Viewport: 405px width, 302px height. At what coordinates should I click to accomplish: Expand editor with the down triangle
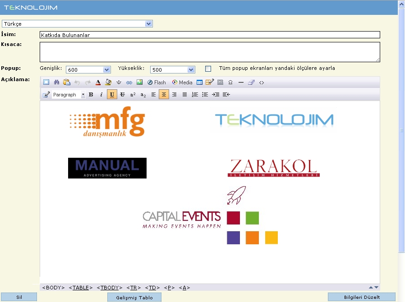click(x=376, y=287)
